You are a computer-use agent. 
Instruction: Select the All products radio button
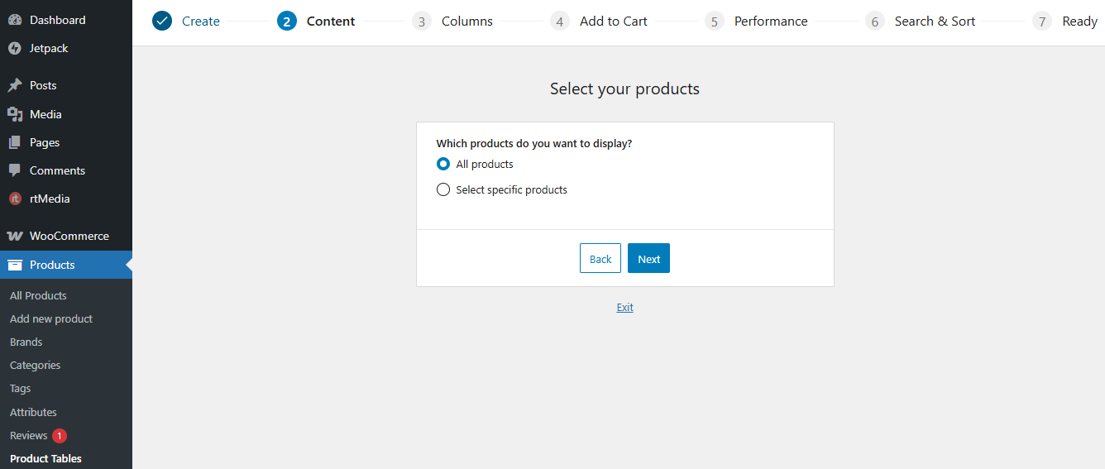click(x=443, y=164)
